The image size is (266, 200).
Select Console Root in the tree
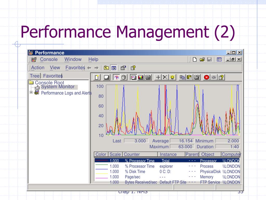tap(49, 83)
